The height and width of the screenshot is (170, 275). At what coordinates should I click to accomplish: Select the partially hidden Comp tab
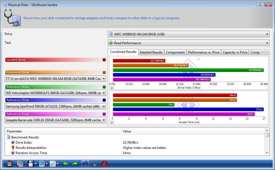click(x=255, y=52)
